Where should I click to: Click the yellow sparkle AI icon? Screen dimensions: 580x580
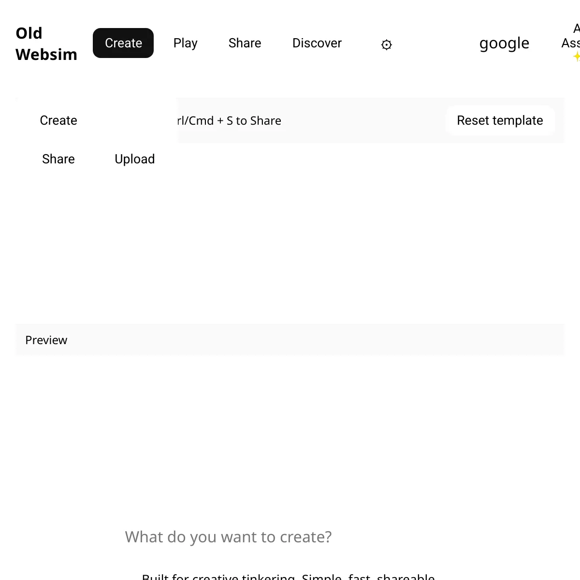[x=576, y=57]
